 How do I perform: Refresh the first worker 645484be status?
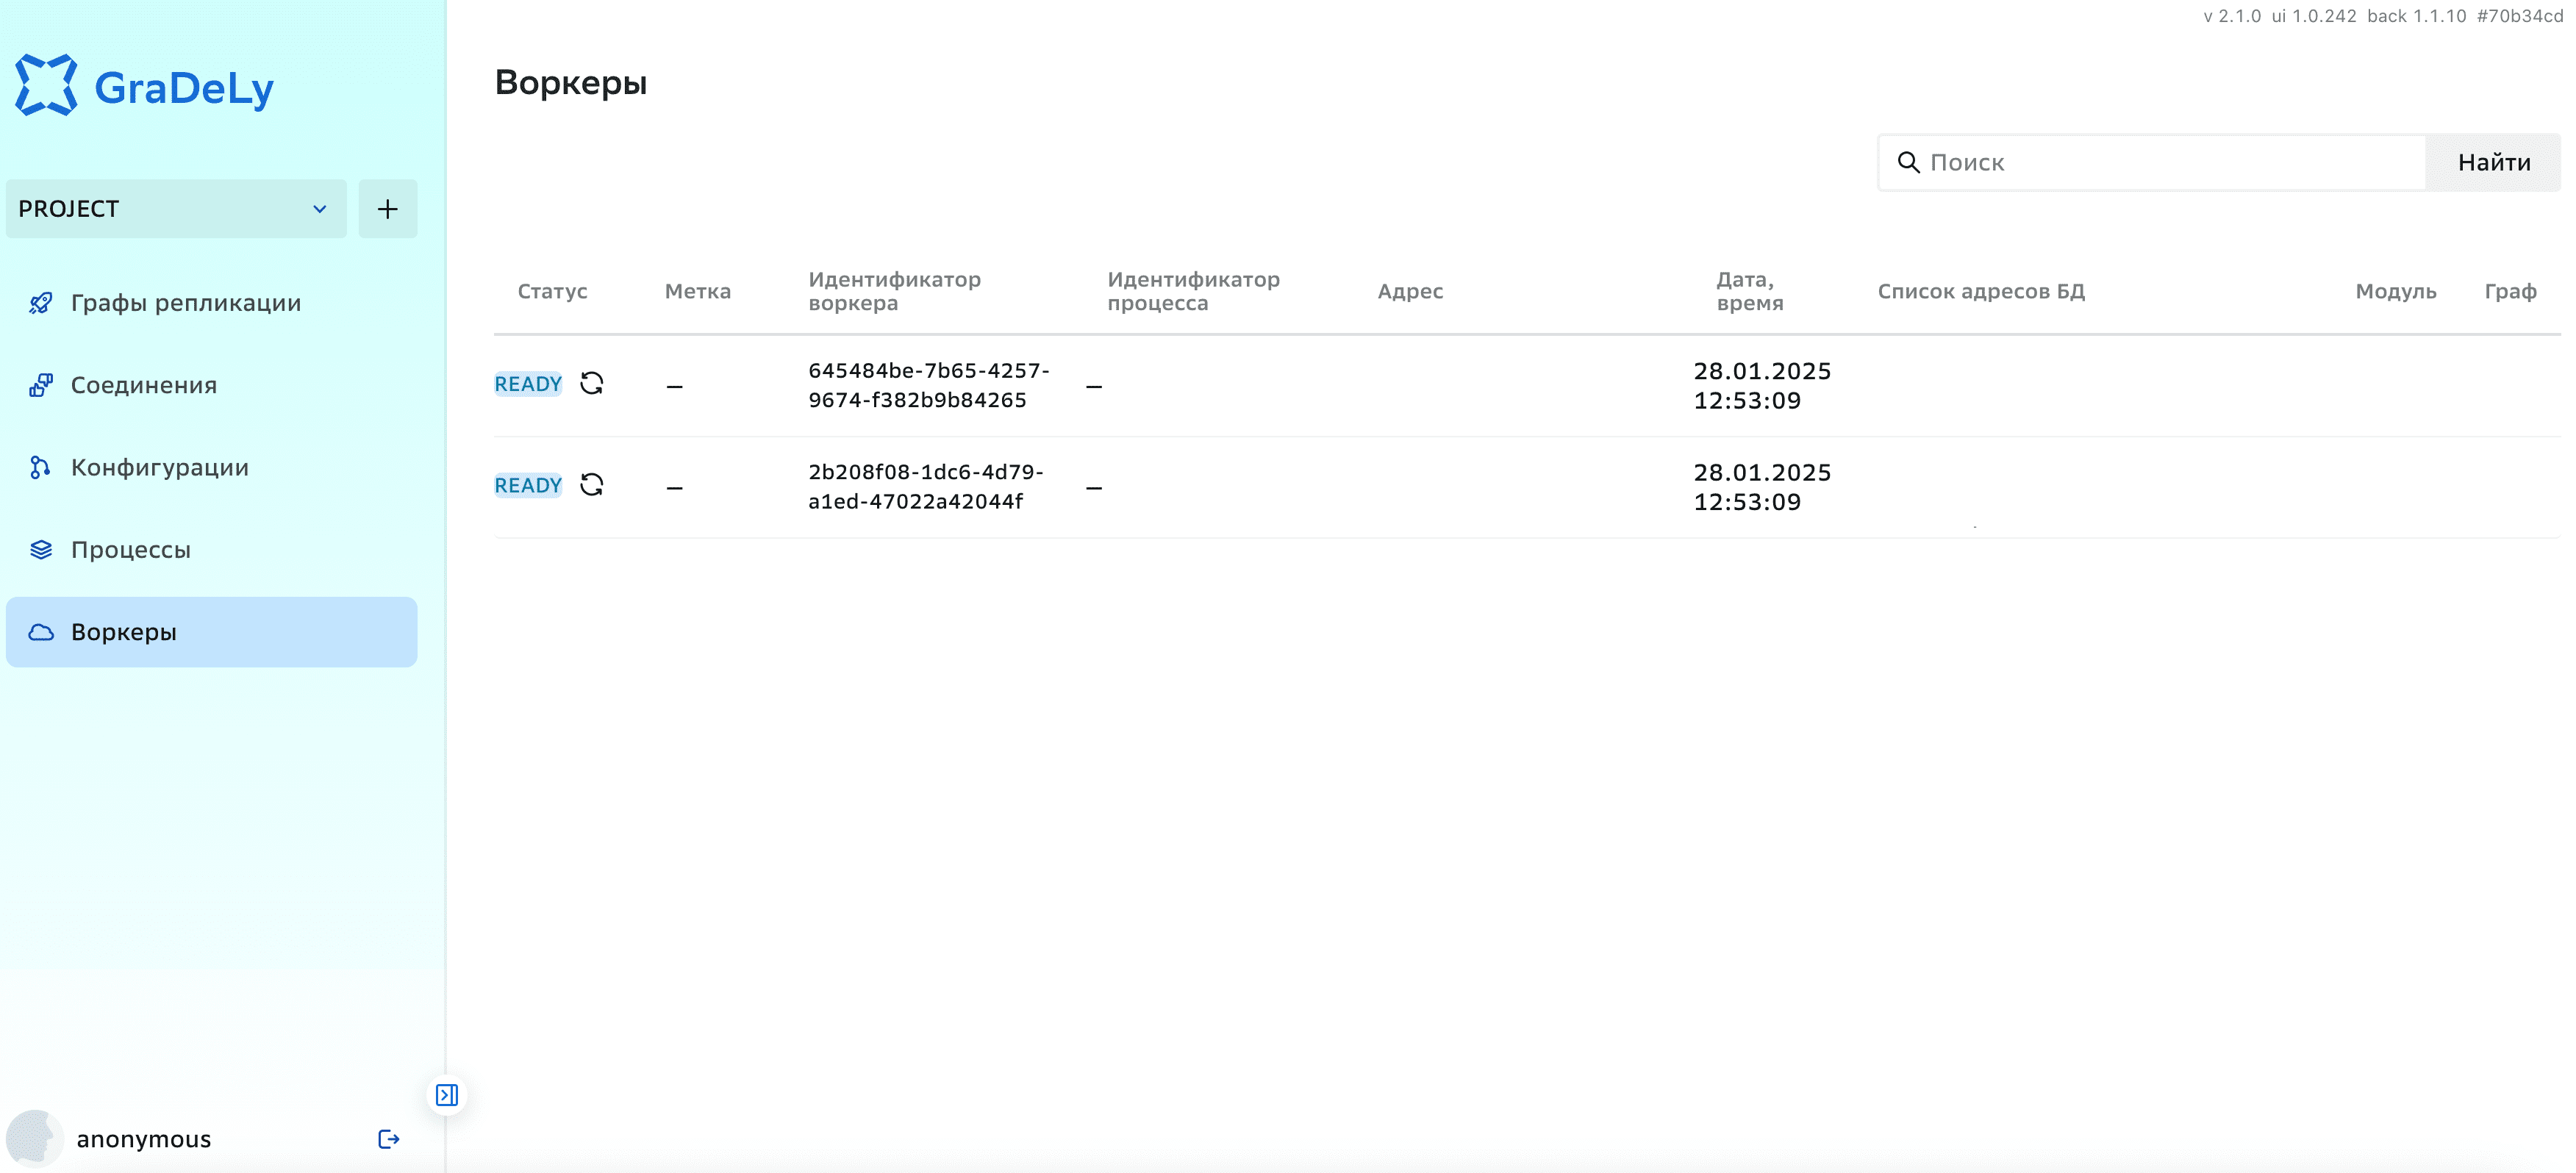click(592, 384)
